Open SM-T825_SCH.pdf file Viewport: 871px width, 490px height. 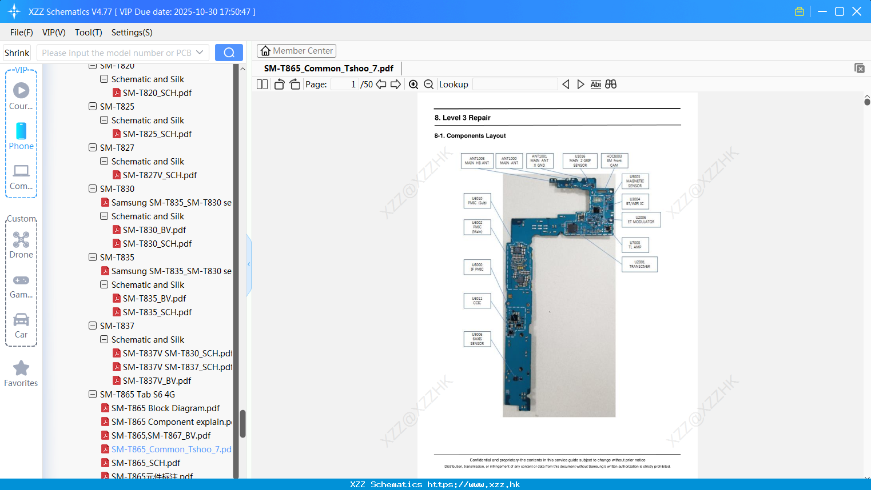coord(157,134)
